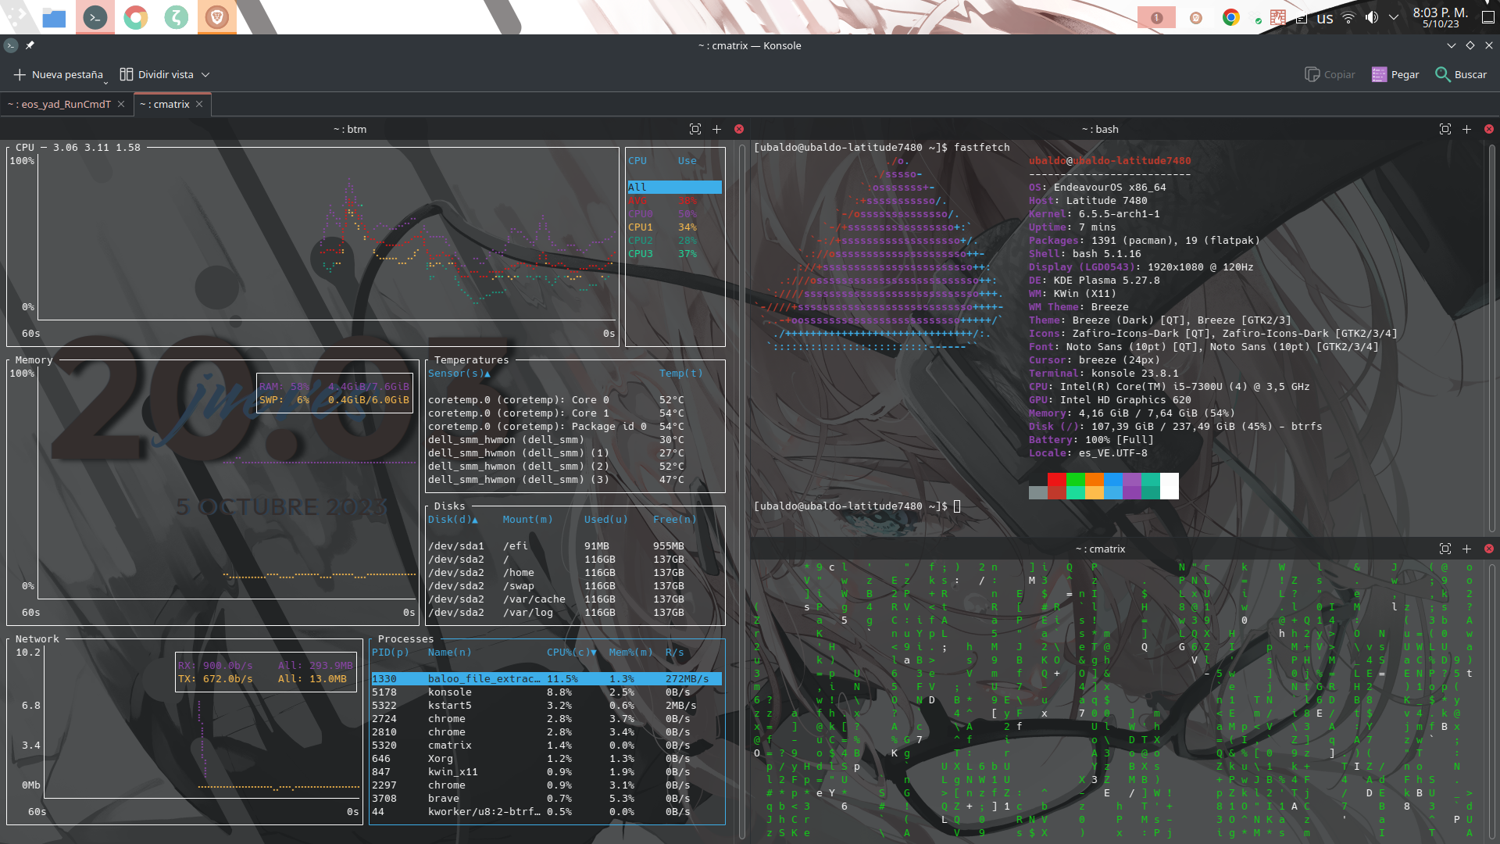Switch to Brave browser in the taskbar

[217, 16]
